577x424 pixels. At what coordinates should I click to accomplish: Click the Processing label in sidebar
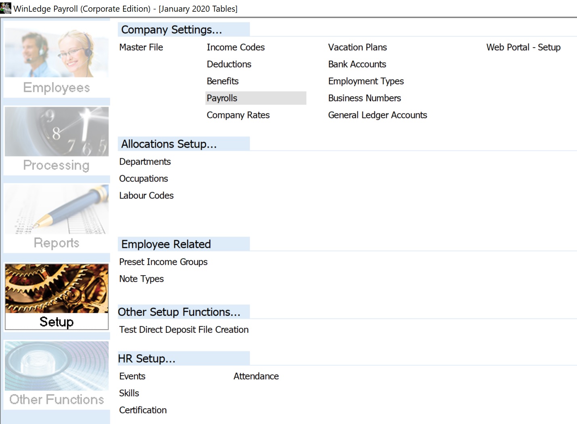point(56,165)
